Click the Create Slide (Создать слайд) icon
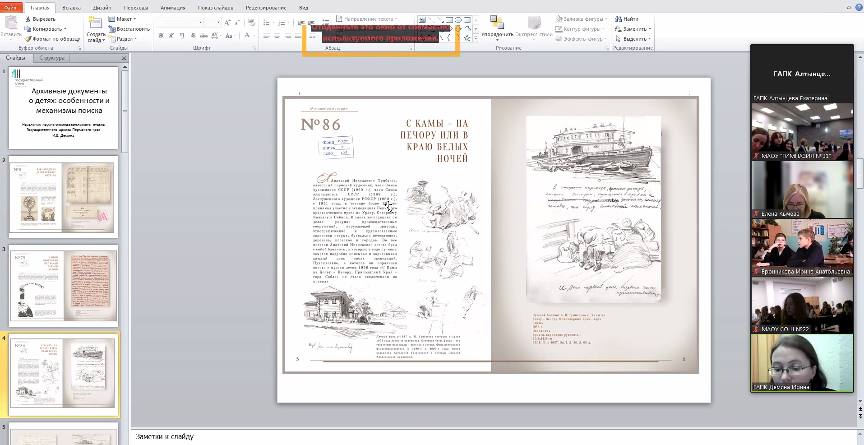Image resolution: width=864 pixels, height=445 pixels. pyautogui.click(x=95, y=23)
